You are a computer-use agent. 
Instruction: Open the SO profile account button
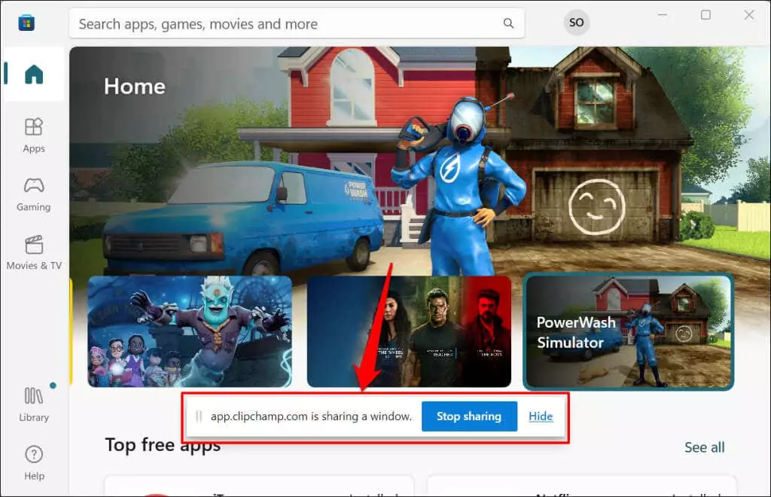point(576,23)
